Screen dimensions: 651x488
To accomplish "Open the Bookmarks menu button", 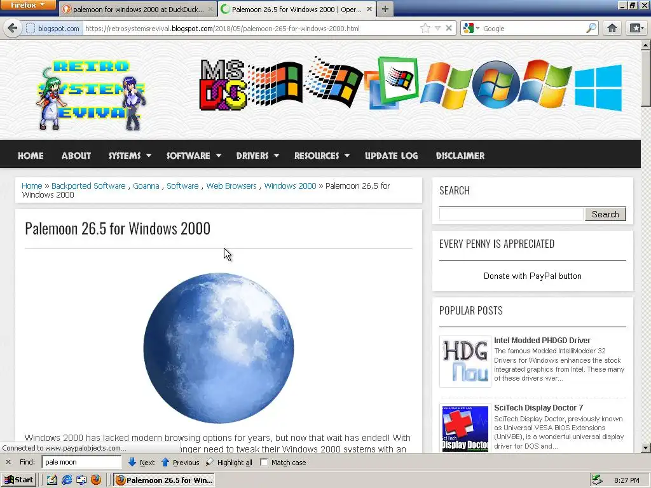I will [636, 28].
